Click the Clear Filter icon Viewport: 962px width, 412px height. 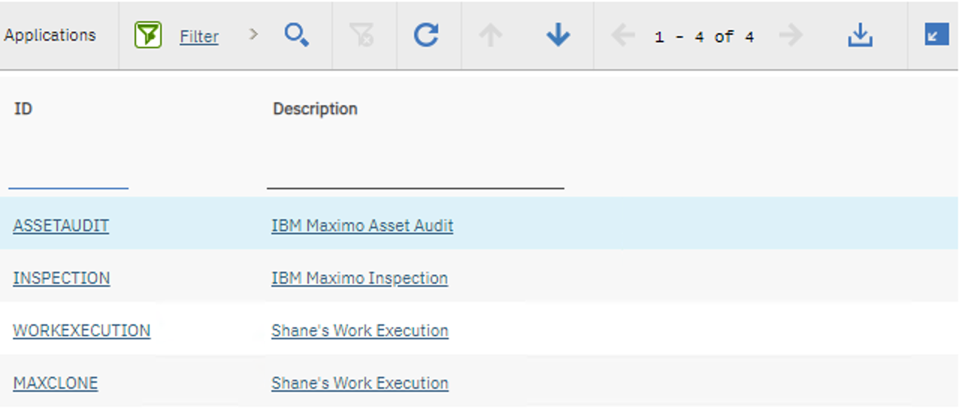362,35
